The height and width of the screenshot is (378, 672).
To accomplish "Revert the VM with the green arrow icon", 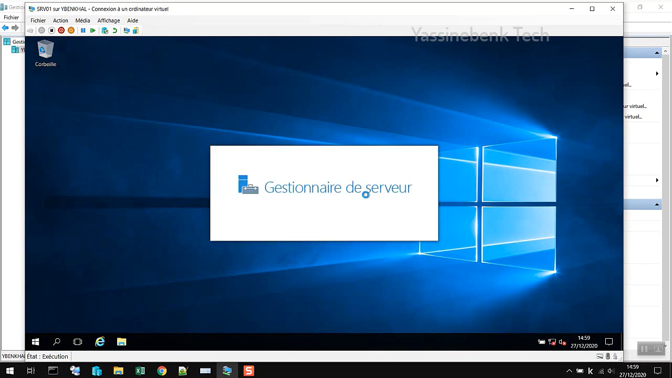I will pyautogui.click(x=115, y=30).
